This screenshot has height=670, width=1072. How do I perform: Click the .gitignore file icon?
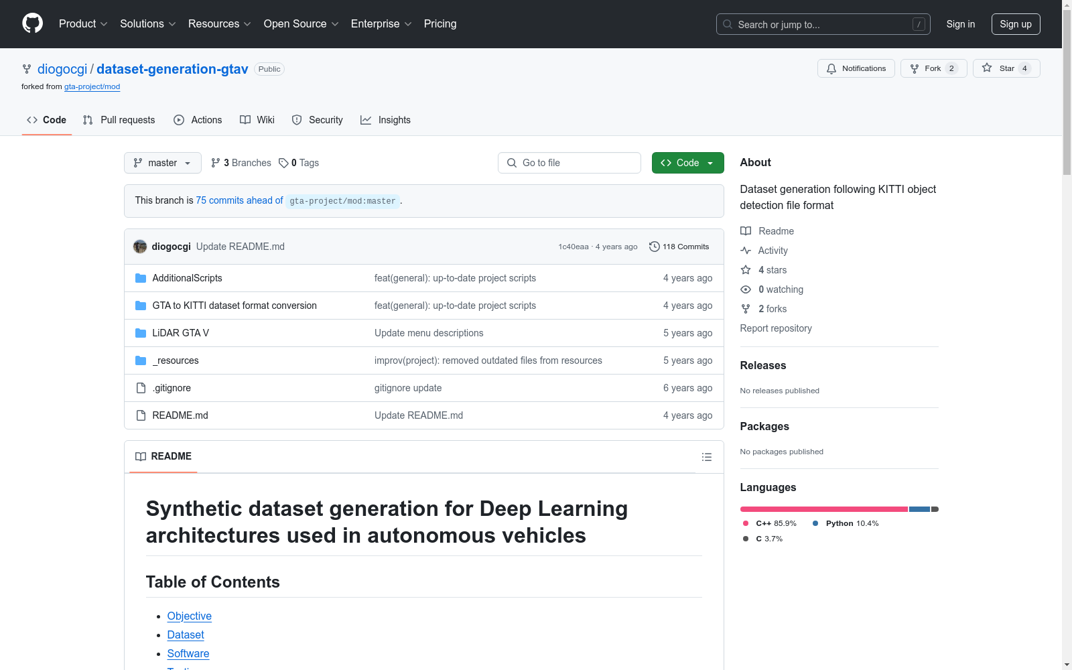click(141, 388)
